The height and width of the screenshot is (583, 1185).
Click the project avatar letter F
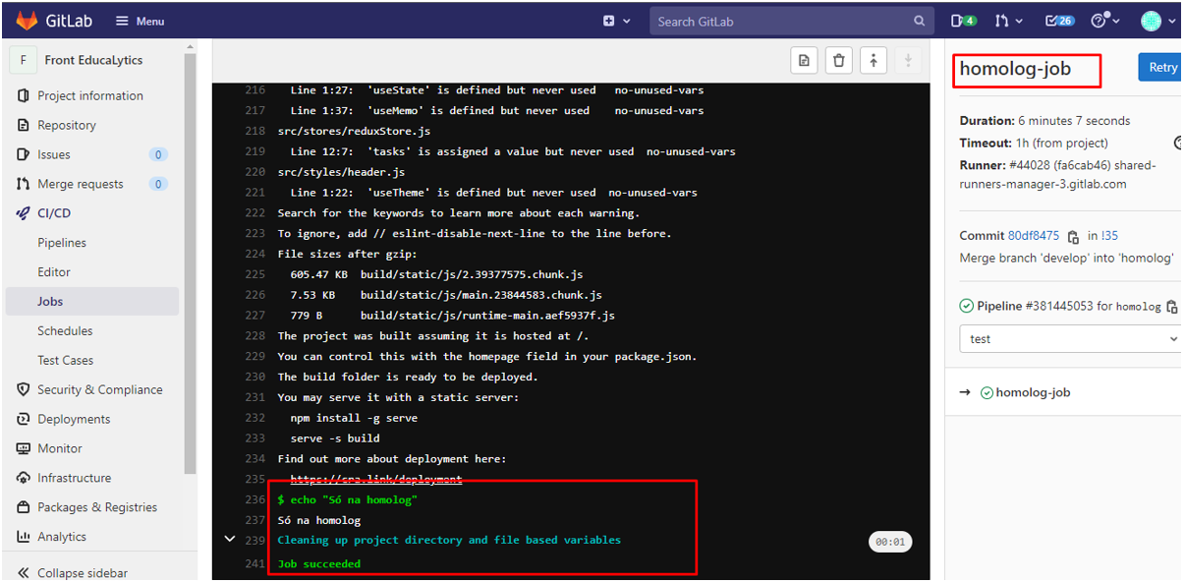pos(24,60)
